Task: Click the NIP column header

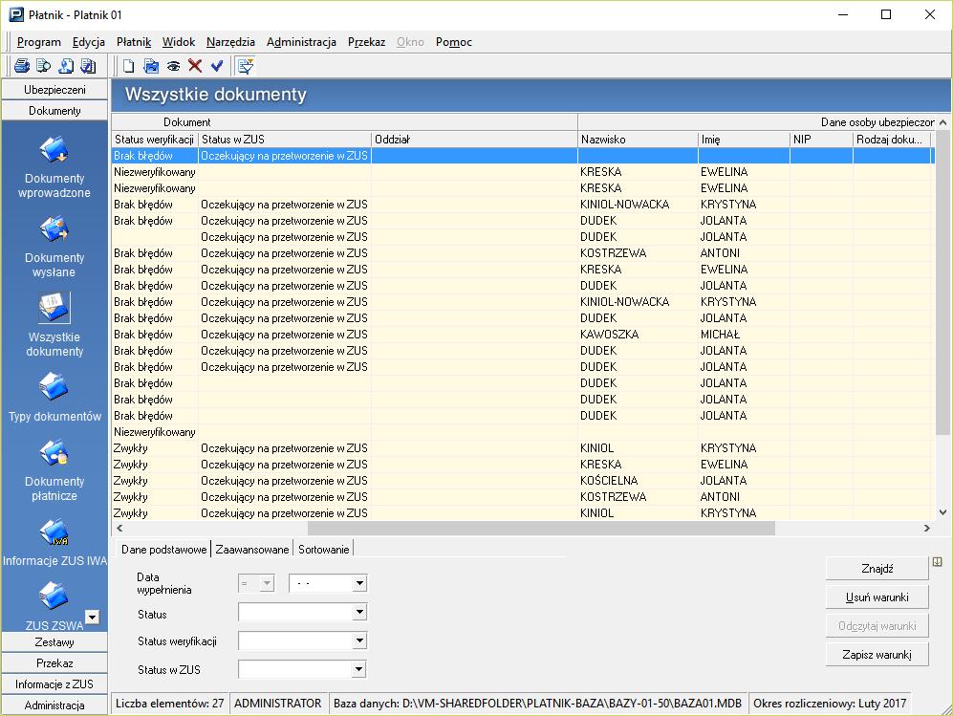Action: pos(822,140)
